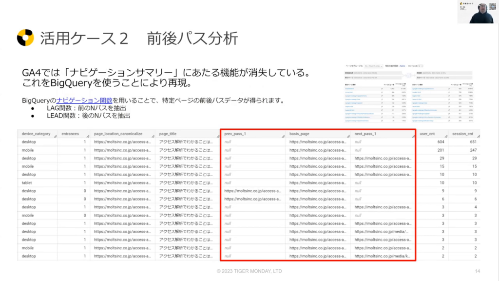Click the presenter webcam thumbnail
Viewport: 499px width, 281px height.
(478, 12)
